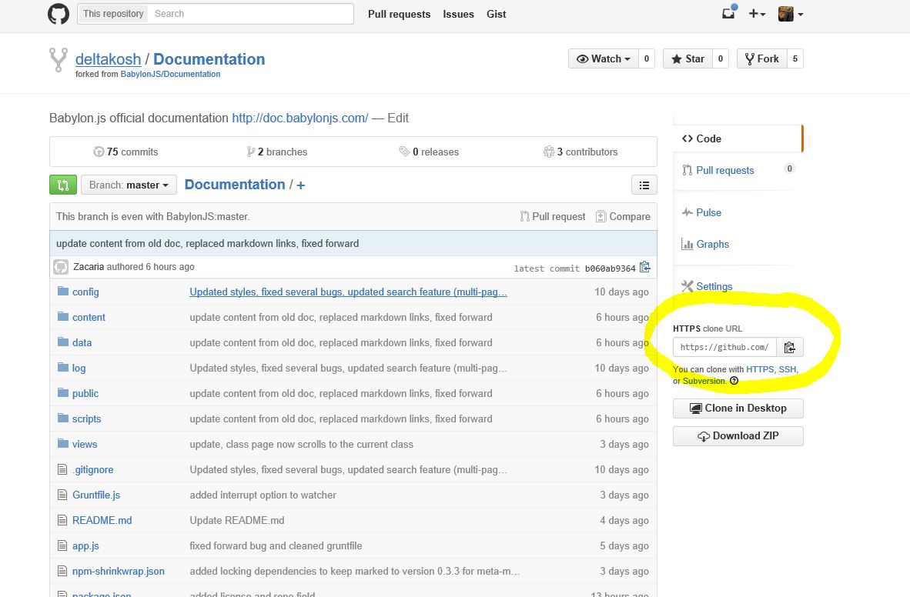Image resolution: width=910 pixels, height=597 pixels.
Task: Select the HTTPS clone URL text field
Action: pos(724,347)
